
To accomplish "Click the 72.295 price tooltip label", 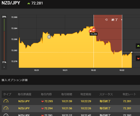I will (94, 34).
